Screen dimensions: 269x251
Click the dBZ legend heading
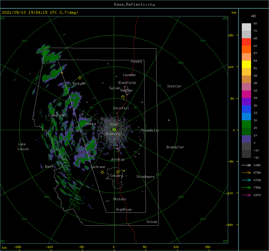click(253, 16)
